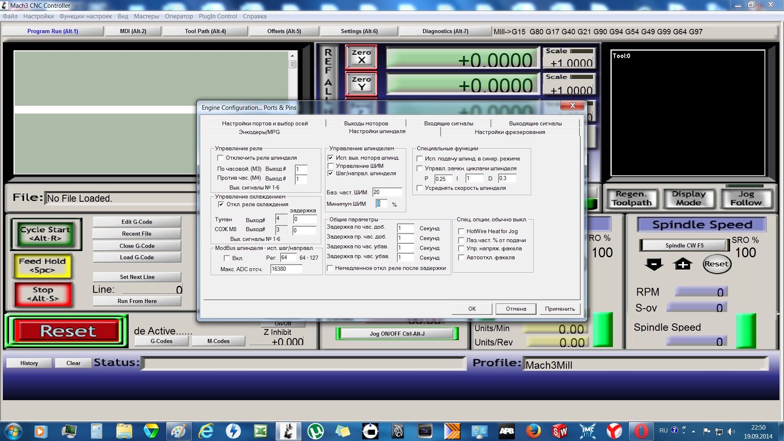Switch to 'Настройки фрезерования' tab
784x441 pixels.
(510, 132)
